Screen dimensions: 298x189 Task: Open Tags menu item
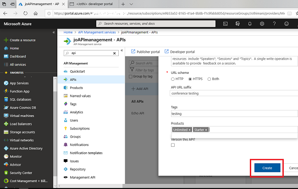(x=91, y=104)
